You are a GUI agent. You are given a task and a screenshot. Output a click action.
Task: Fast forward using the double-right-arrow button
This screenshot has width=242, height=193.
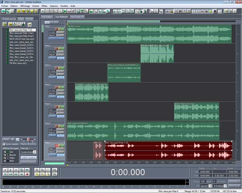point(16,175)
